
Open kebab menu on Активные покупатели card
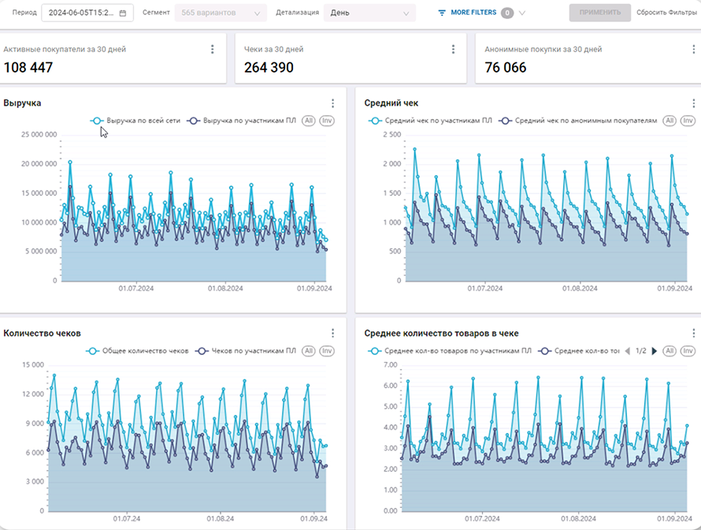coord(212,50)
